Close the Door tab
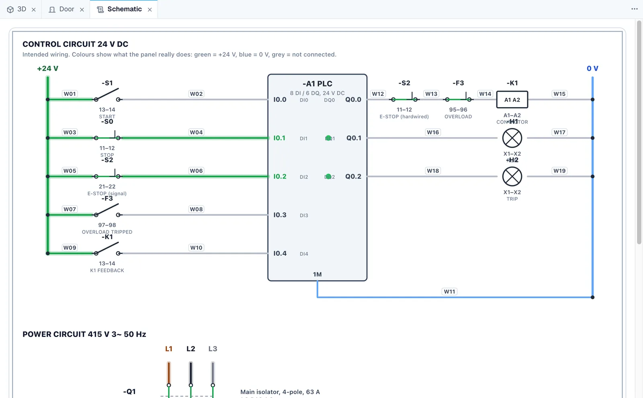This screenshot has height=398, width=643. click(82, 10)
